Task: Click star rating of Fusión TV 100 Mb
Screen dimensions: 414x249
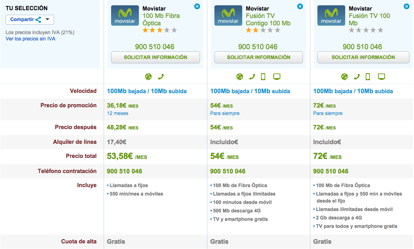Action: pyautogui.click(x=366, y=30)
